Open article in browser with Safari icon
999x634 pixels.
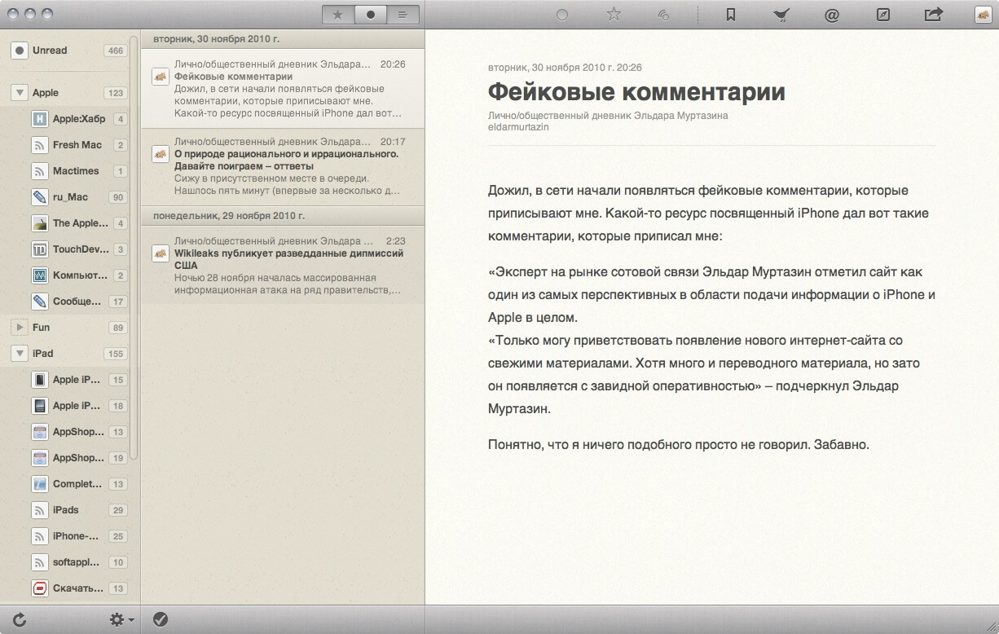pos(882,14)
